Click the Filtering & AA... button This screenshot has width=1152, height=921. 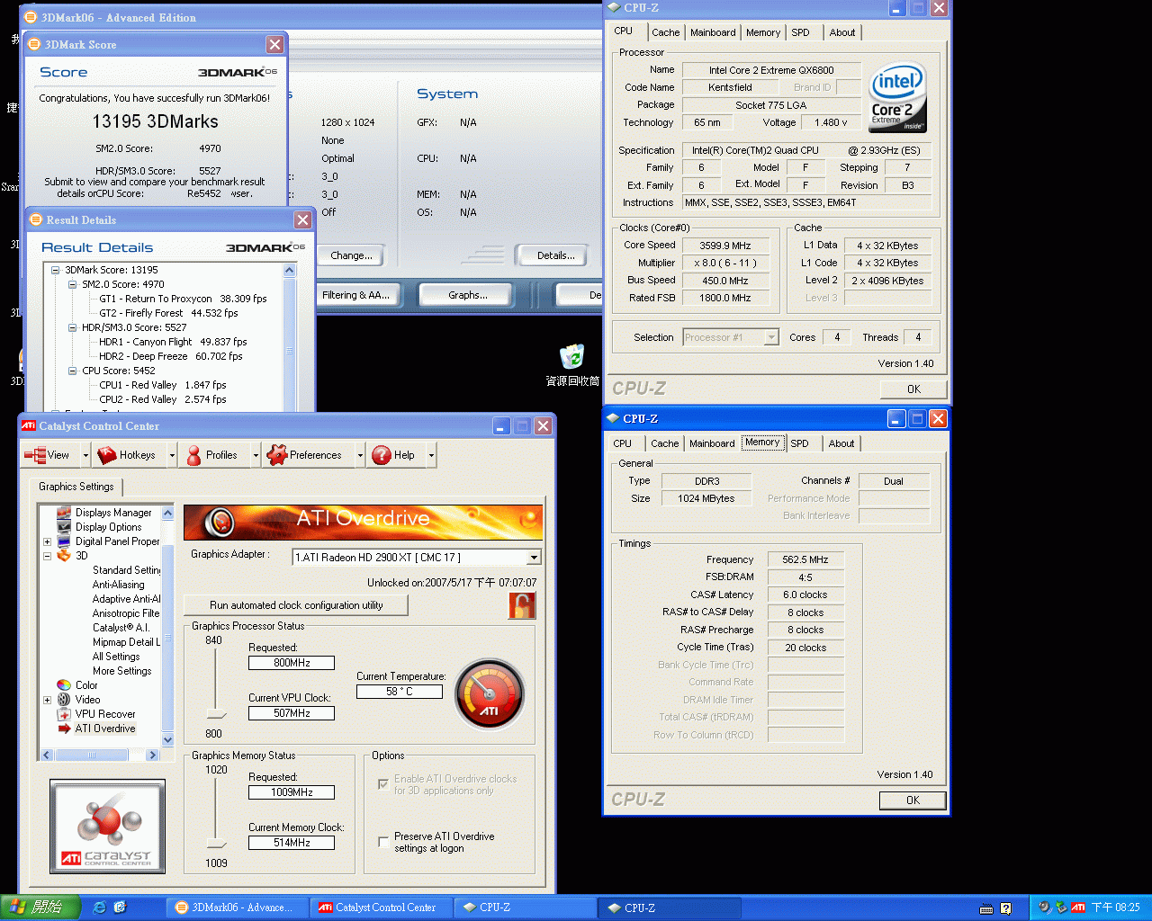[x=355, y=295]
